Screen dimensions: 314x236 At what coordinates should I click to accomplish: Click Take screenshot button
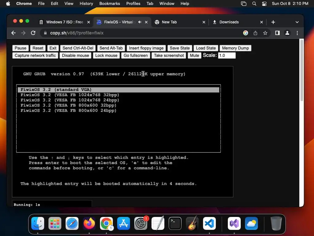pyautogui.click(x=169, y=55)
